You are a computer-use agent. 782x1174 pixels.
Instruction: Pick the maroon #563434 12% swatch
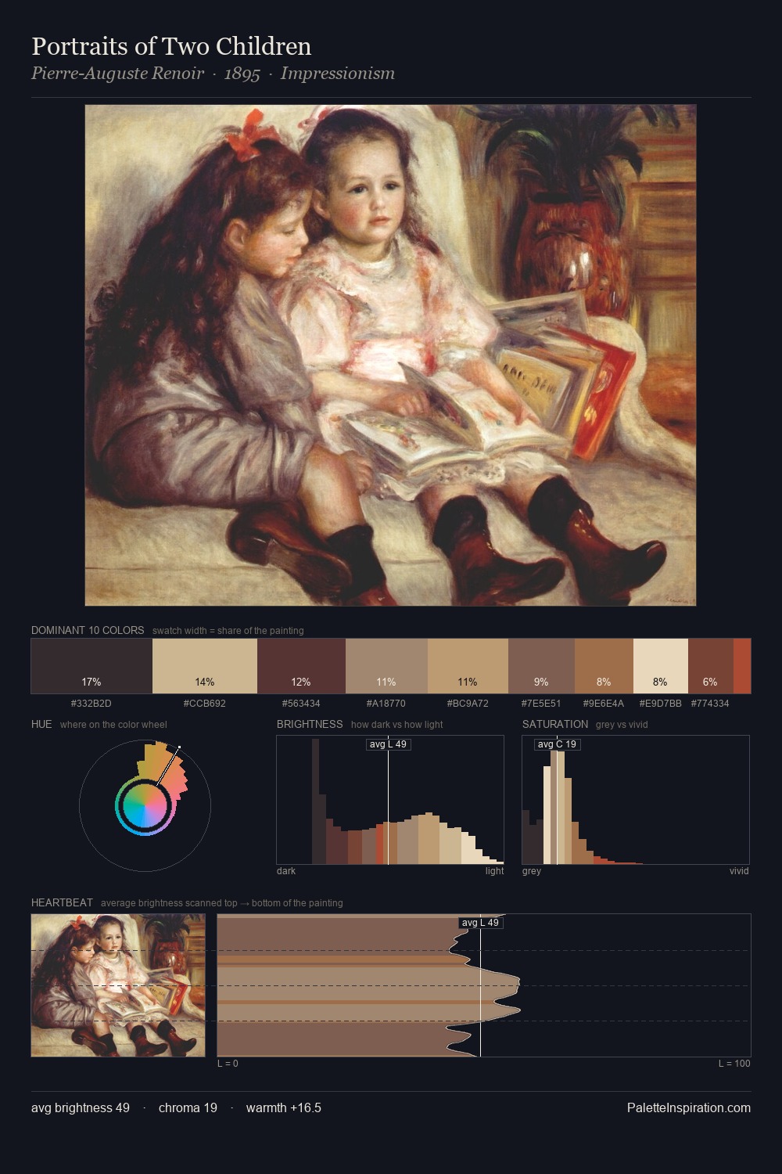[301, 666]
